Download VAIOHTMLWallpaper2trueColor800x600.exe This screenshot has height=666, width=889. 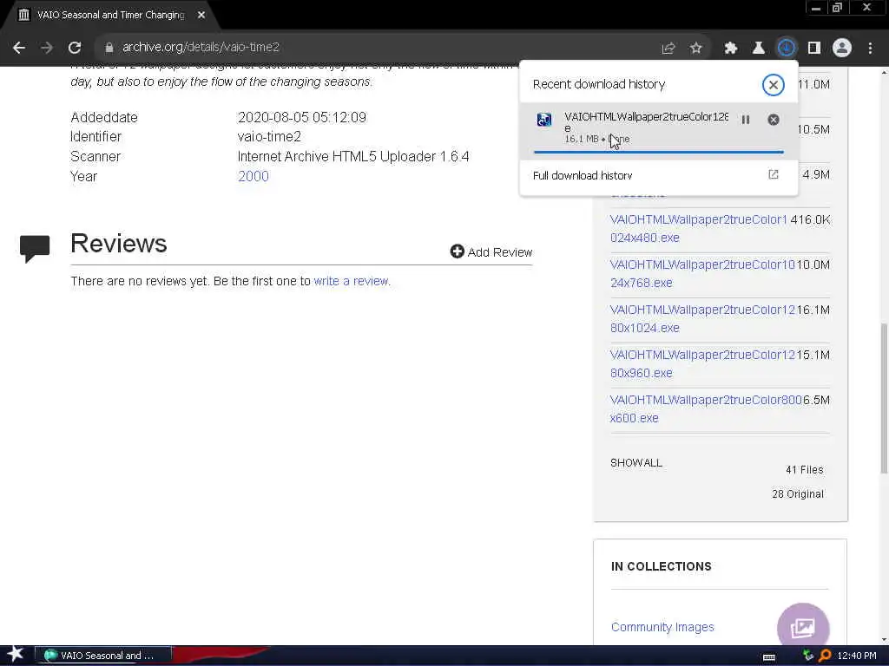[x=706, y=409]
